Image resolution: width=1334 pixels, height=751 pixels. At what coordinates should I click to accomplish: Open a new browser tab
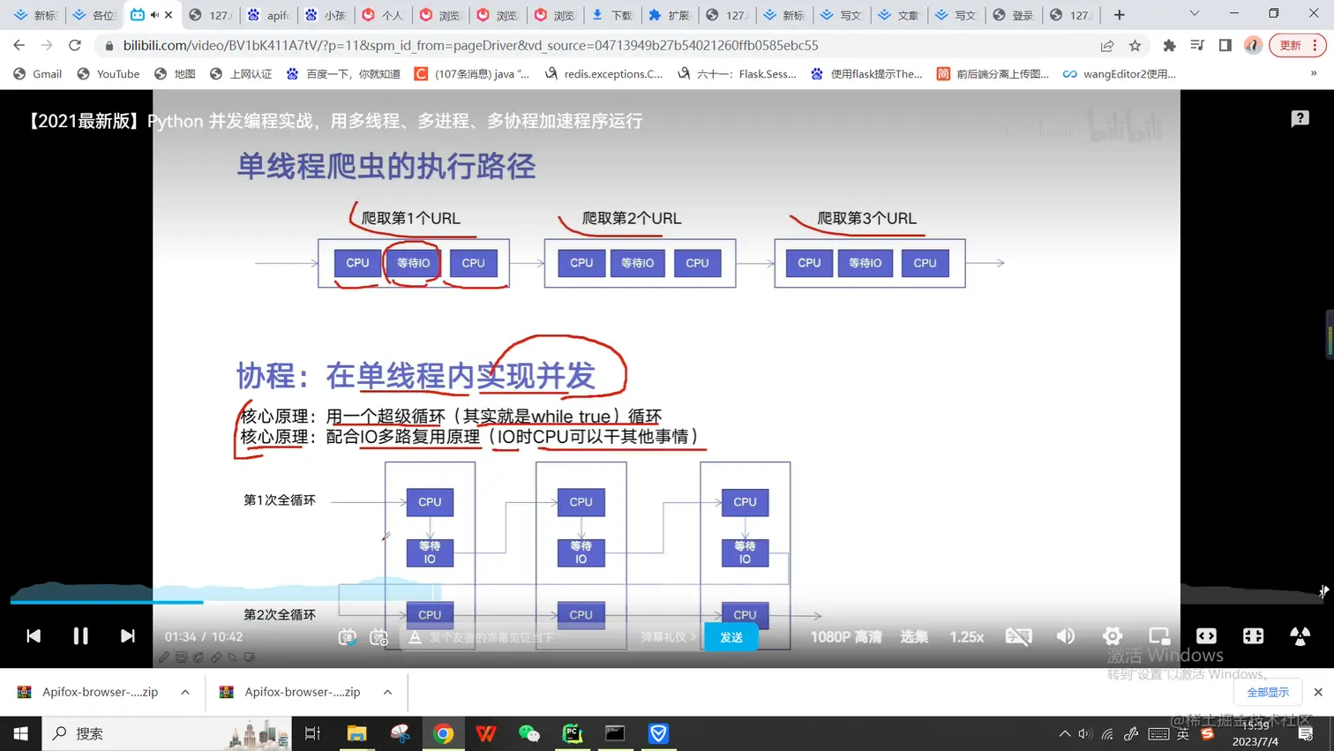[x=1120, y=15]
